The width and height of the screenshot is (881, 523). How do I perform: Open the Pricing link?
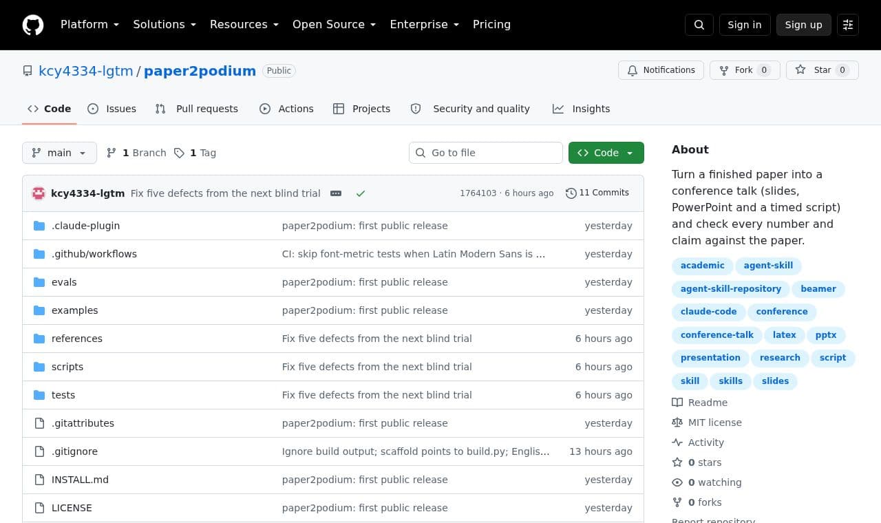(x=491, y=25)
